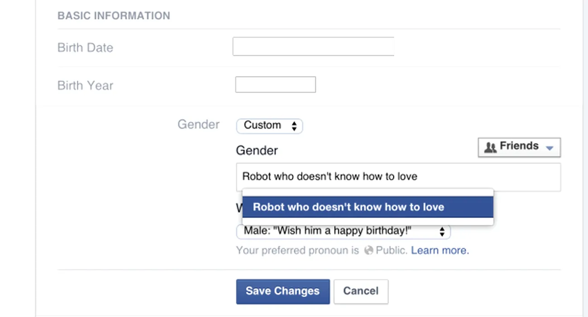Click the up-down arrows on the Custom selector
This screenshot has width=588, height=317.
click(294, 126)
